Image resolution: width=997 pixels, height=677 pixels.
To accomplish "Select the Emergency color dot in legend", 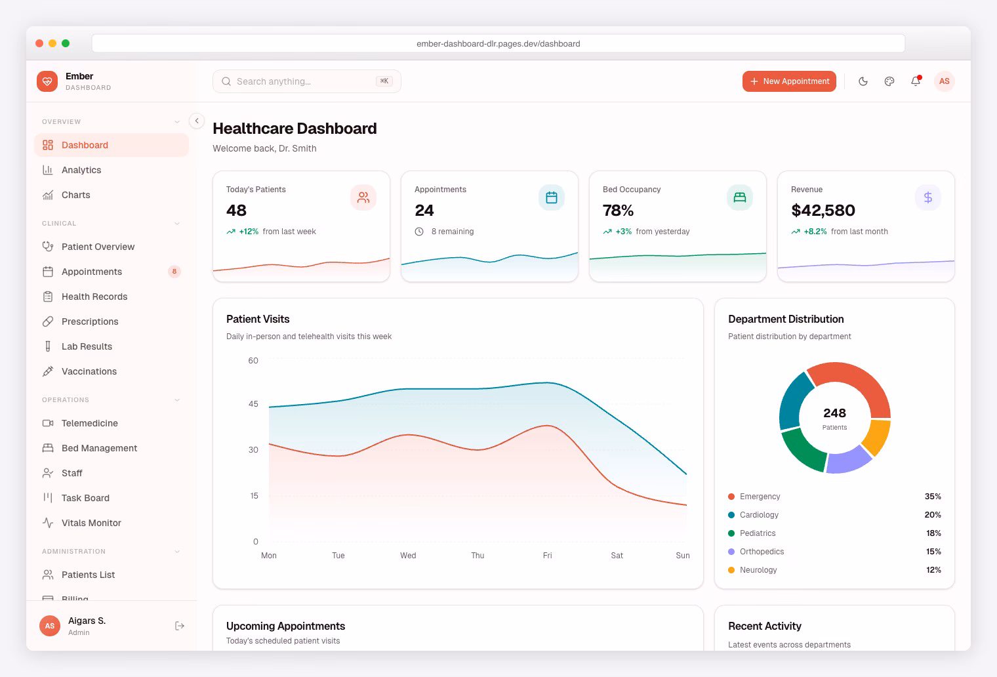I will [x=731, y=497].
